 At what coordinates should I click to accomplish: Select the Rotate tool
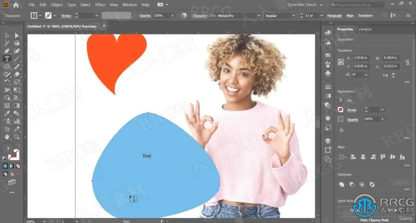point(7,82)
